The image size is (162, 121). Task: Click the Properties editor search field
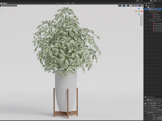coord(158,97)
